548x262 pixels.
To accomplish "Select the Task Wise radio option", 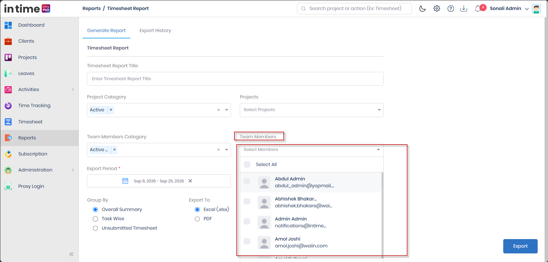I will coord(96,219).
